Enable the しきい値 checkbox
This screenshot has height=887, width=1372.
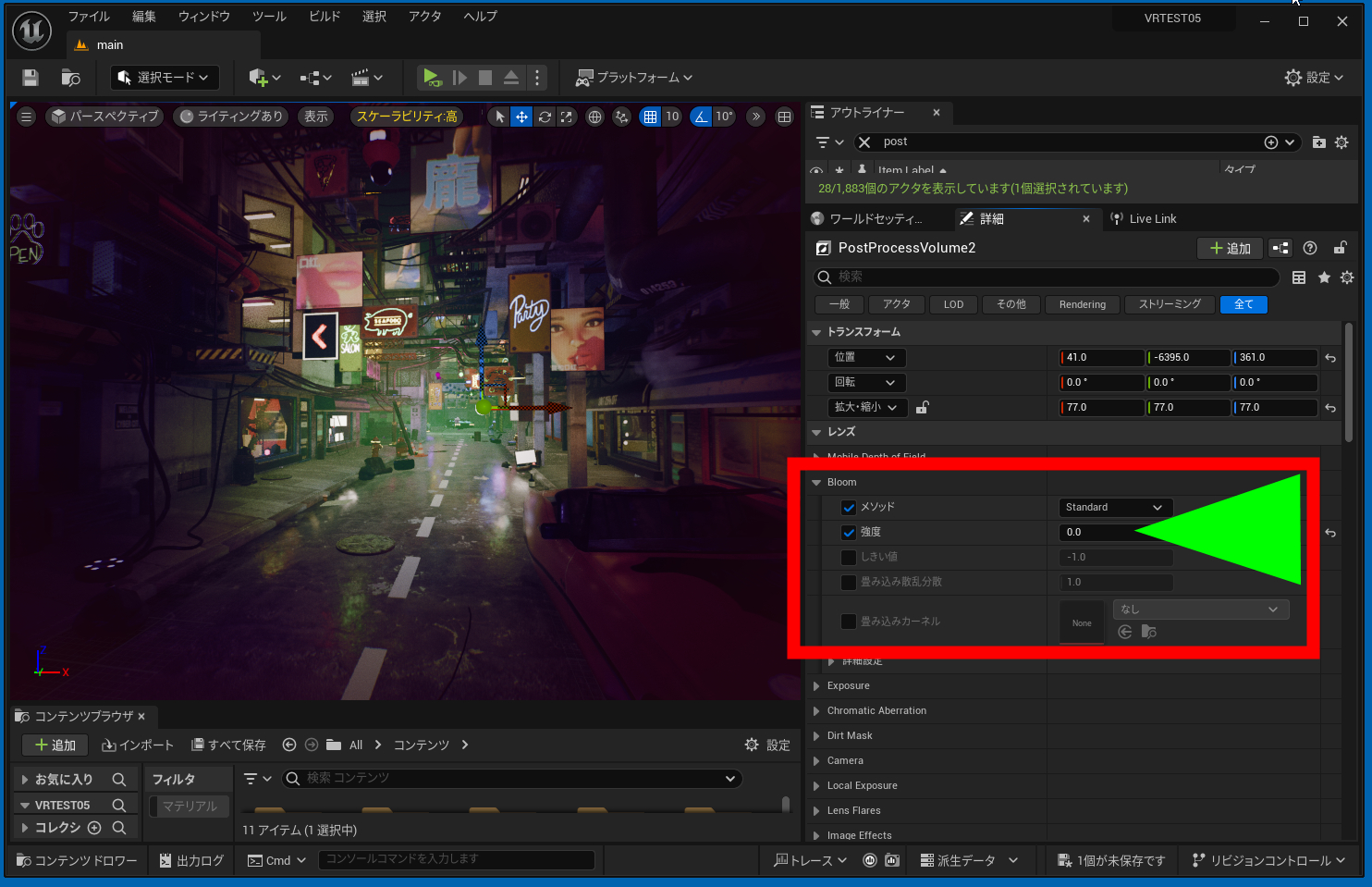pos(849,558)
